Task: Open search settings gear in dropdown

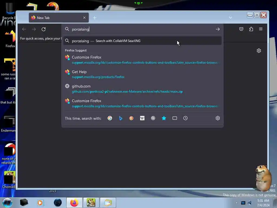Action: (218, 118)
